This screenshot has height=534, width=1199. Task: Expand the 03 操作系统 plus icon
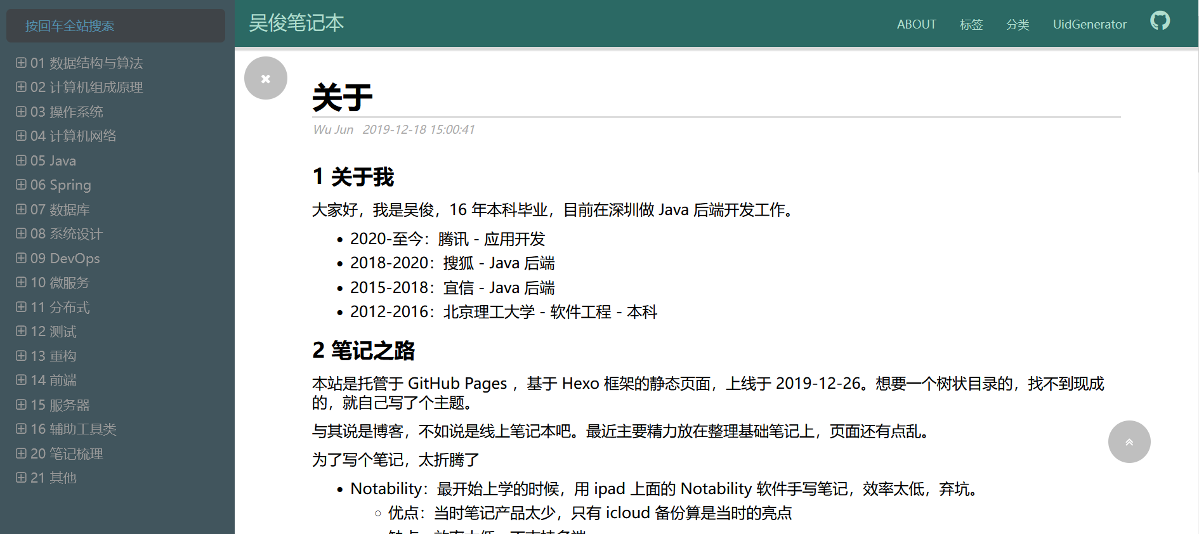click(21, 112)
